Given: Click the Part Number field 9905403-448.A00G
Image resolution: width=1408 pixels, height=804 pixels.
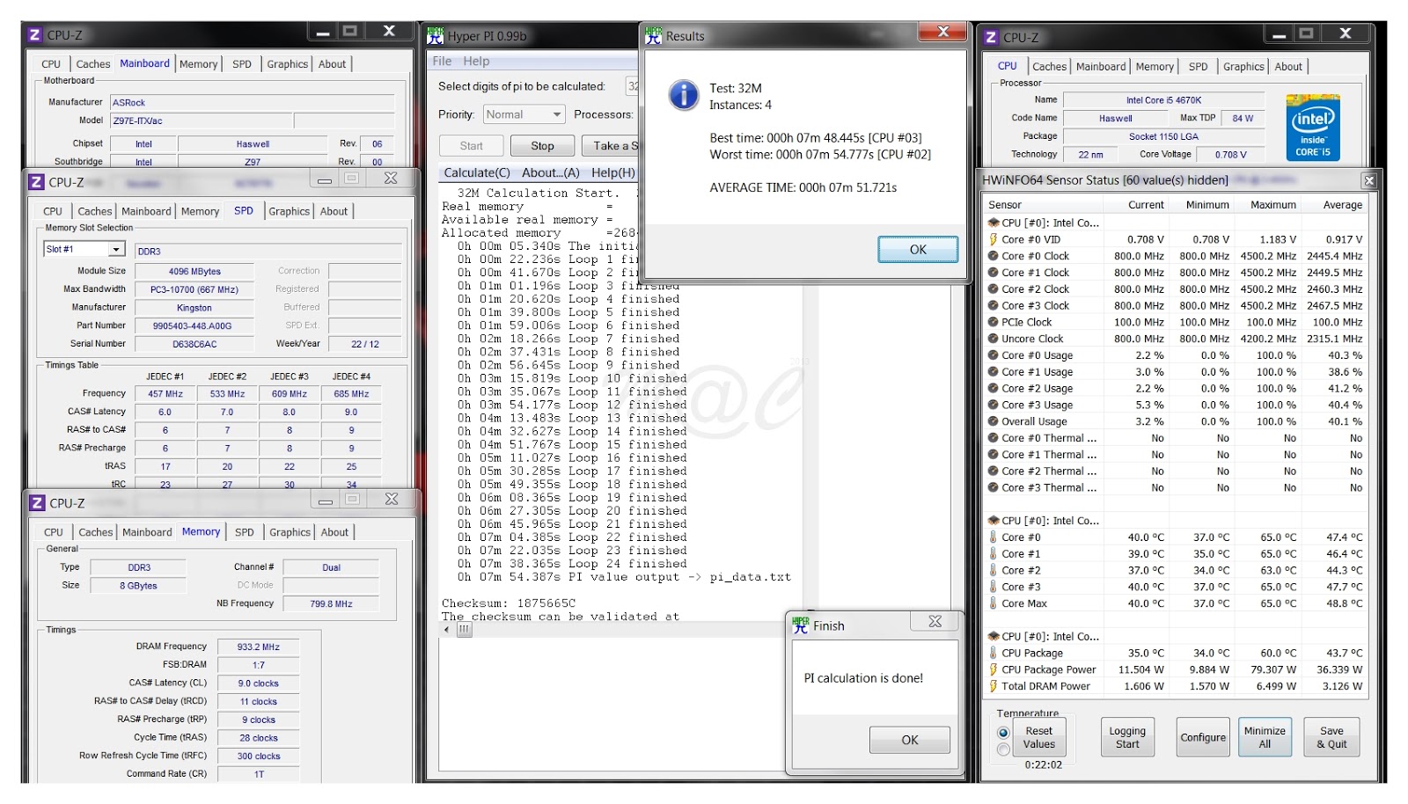Looking at the screenshot, I should point(193,325).
